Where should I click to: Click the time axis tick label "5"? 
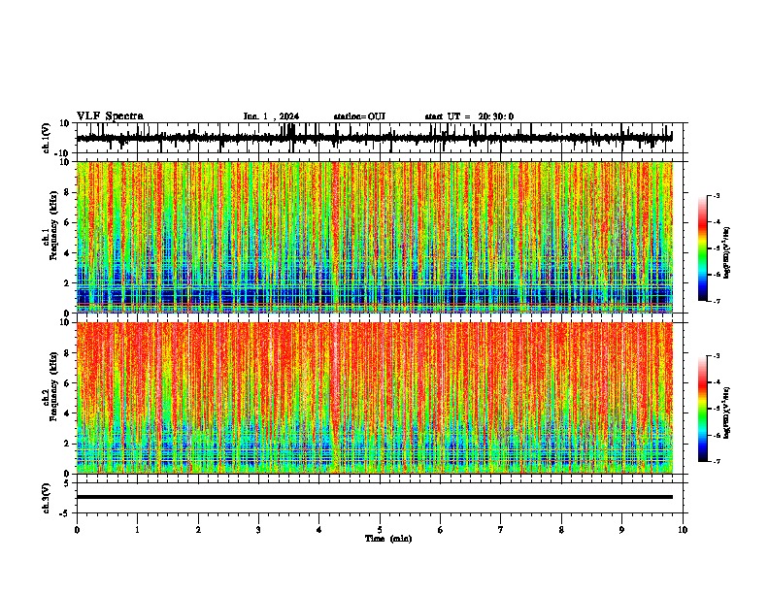click(380, 530)
